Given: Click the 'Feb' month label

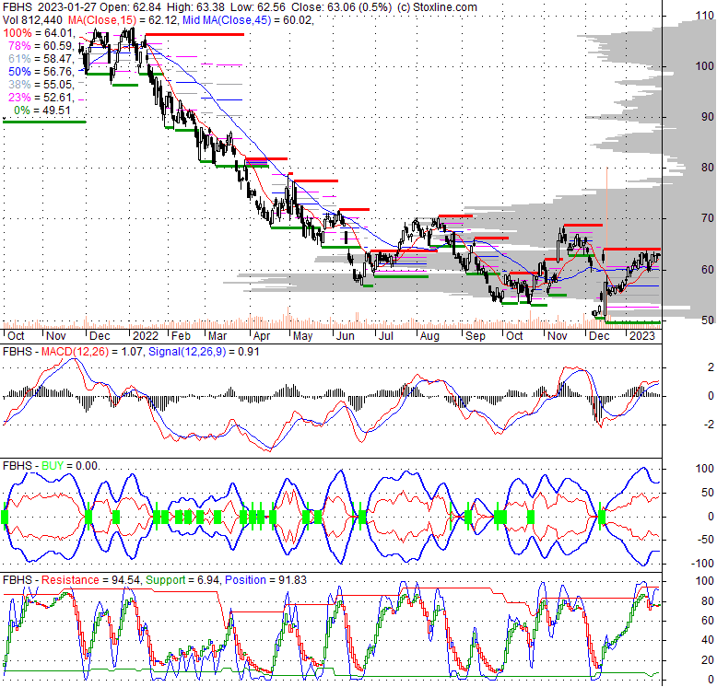Looking at the screenshot, I should (181, 336).
